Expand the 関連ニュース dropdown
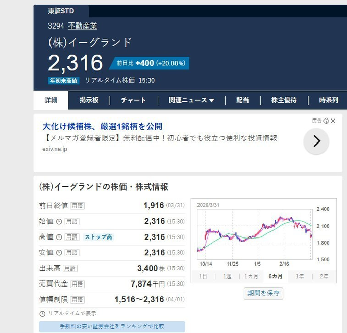 191,100
